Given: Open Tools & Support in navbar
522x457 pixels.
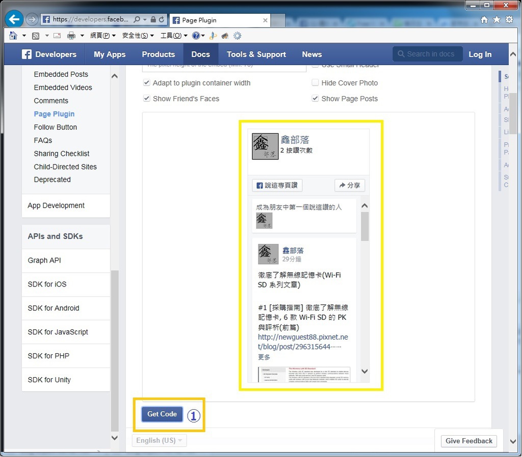Looking at the screenshot, I should click(x=256, y=54).
